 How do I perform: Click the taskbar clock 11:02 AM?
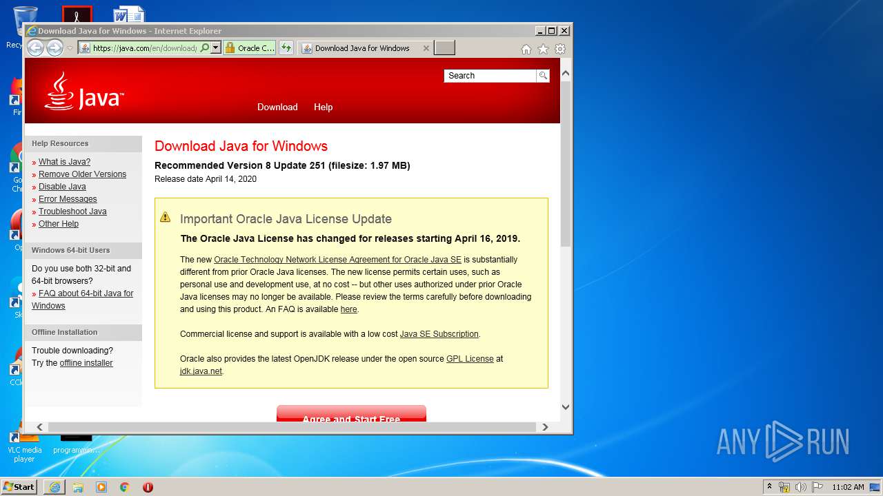pyautogui.click(x=848, y=487)
